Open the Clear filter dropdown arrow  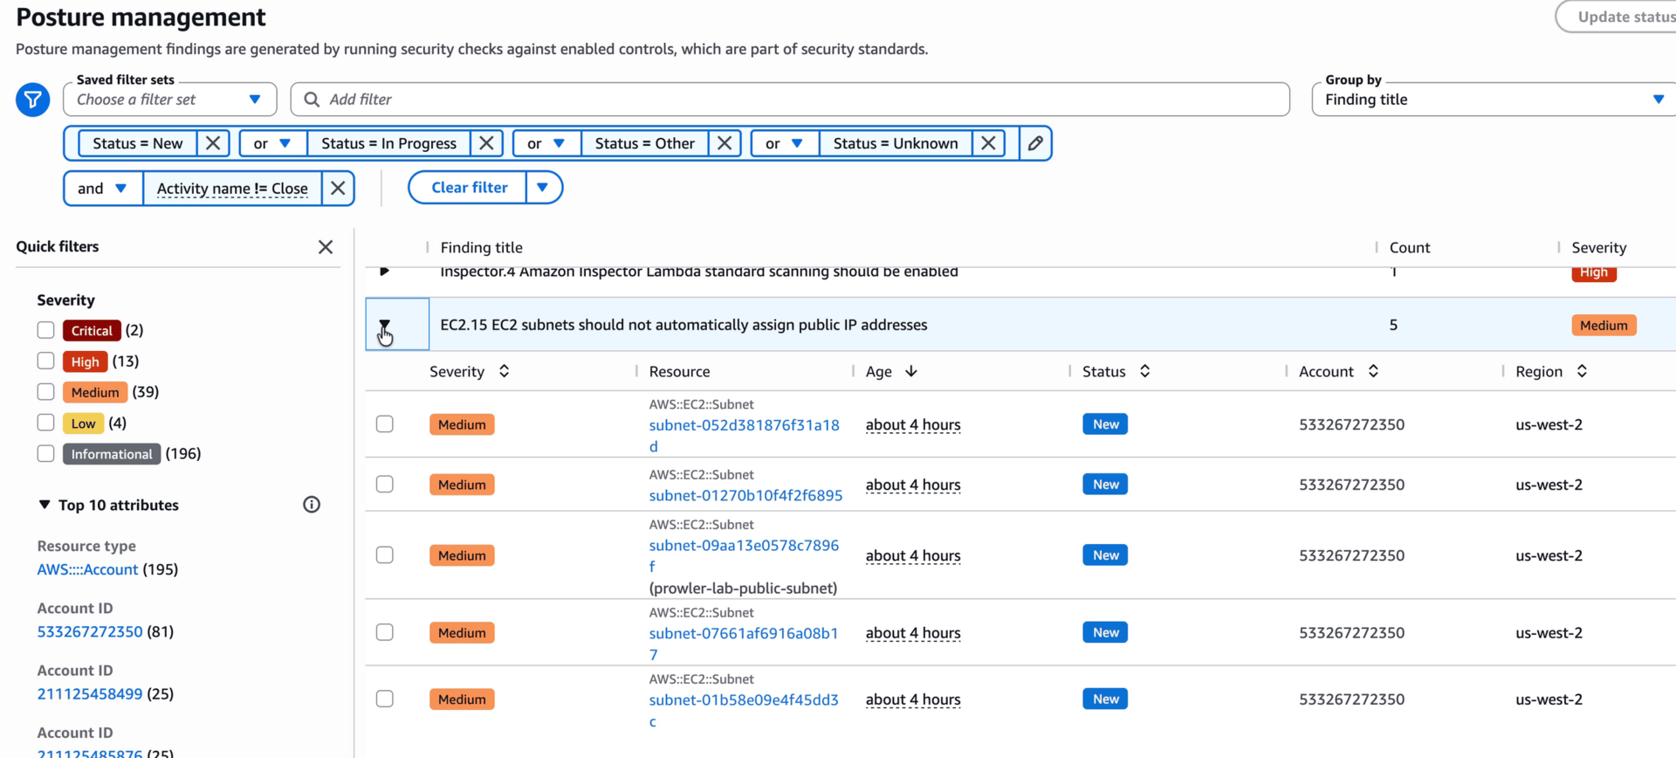pos(543,188)
